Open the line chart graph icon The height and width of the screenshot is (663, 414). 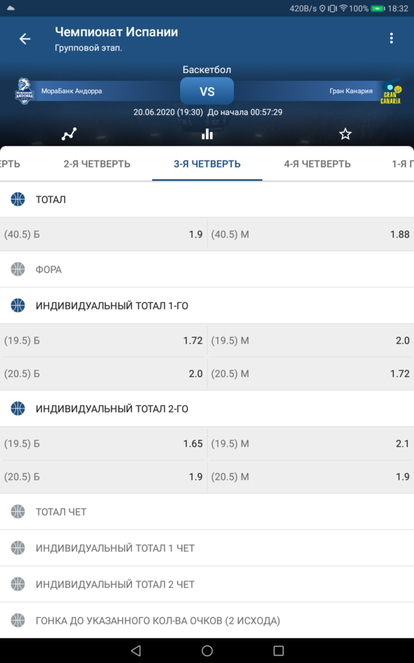pos(69,134)
